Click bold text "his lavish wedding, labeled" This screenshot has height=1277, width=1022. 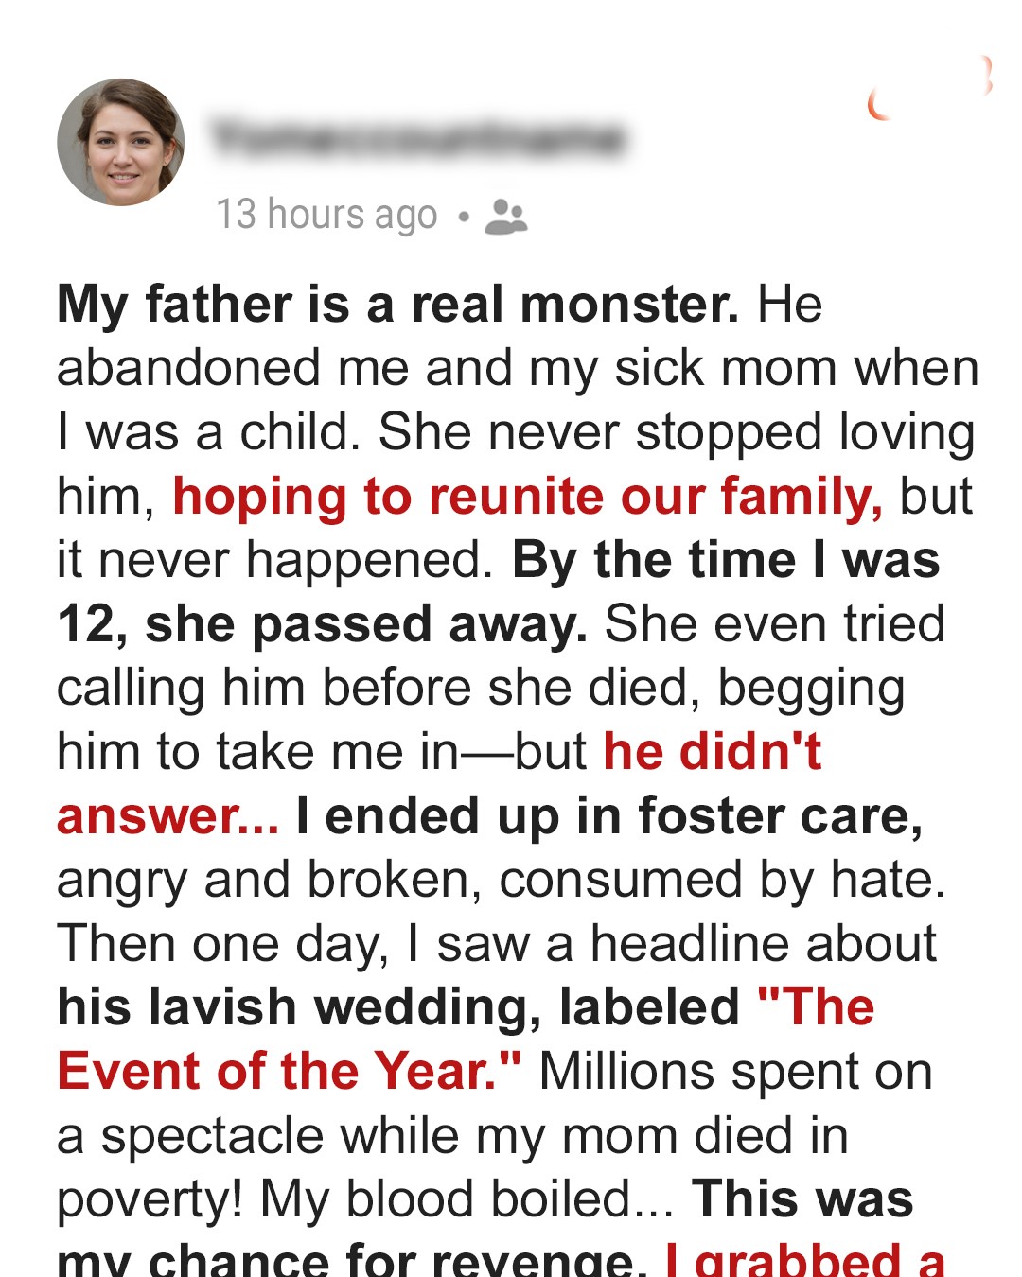(x=397, y=1007)
